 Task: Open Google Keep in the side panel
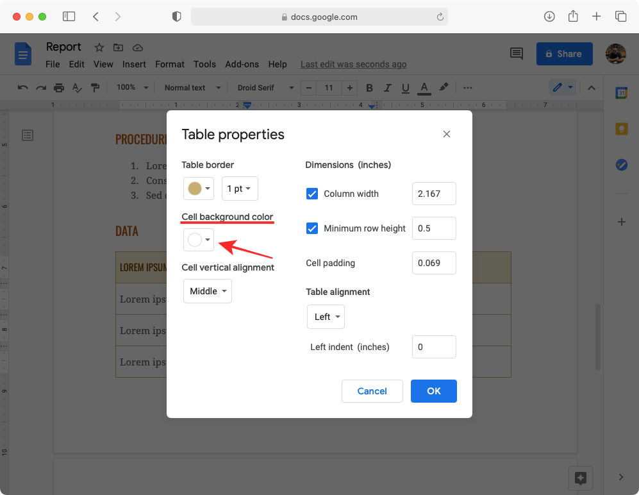(x=621, y=128)
